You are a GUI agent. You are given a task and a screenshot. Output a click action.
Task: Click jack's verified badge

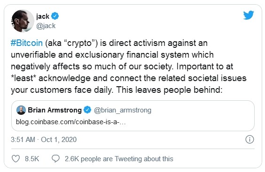(x=55, y=16)
